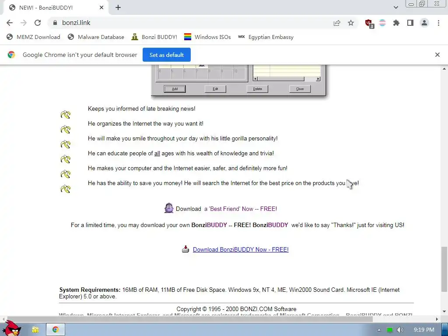The height and width of the screenshot is (336, 448).
Task: Click the page vertical scrollbar thumb
Action: tap(444, 269)
